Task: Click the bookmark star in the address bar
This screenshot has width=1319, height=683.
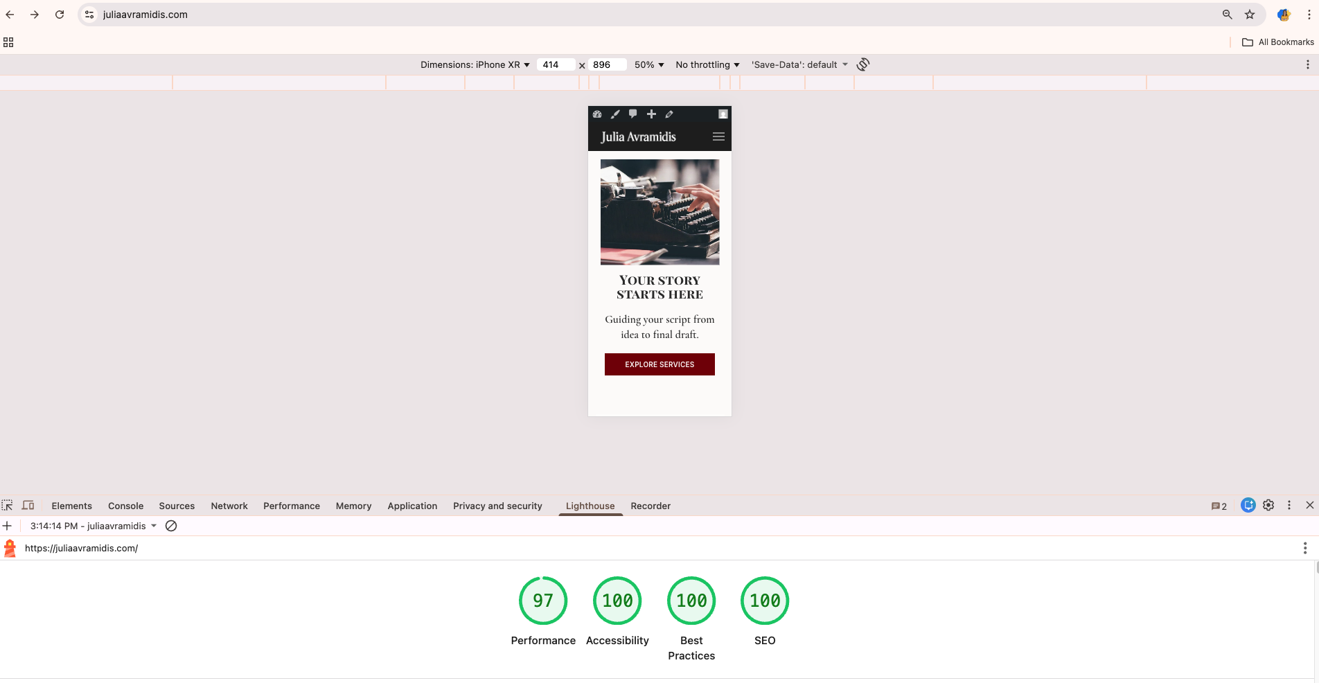Action: point(1249,14)
